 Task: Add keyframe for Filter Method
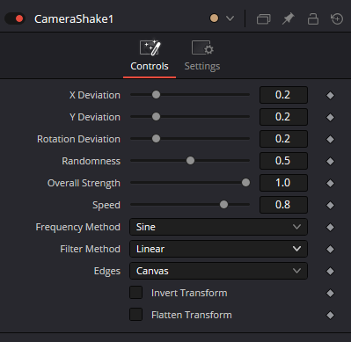pyautogui.click(x=330, y=249)
